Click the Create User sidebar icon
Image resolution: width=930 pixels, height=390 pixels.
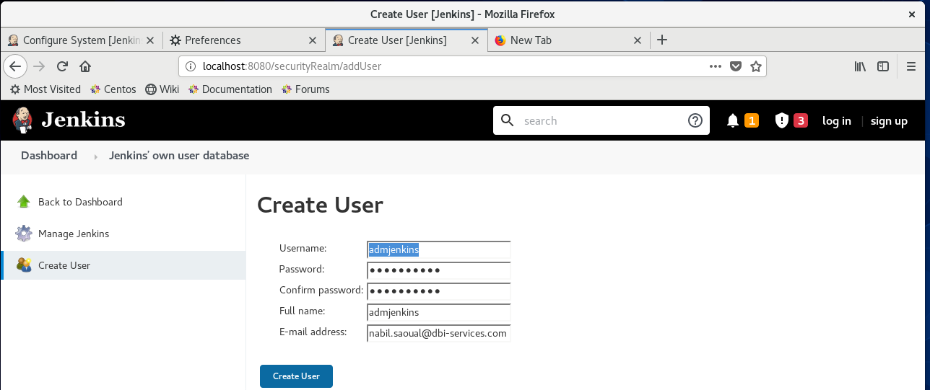24,265
